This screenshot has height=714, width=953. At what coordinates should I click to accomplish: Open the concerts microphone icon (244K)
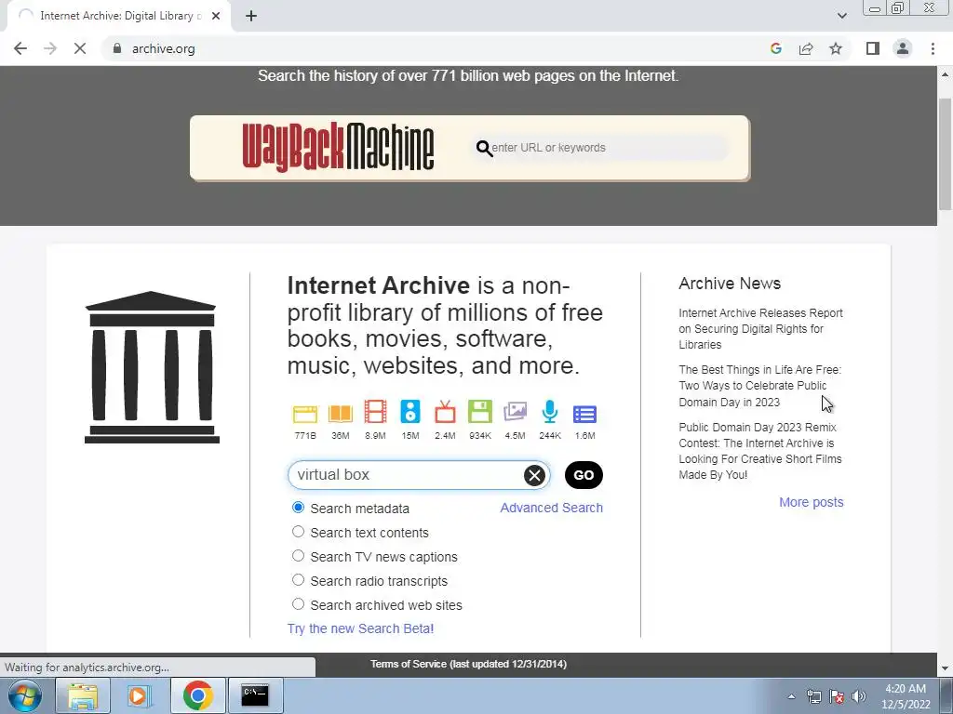[550, 412]
